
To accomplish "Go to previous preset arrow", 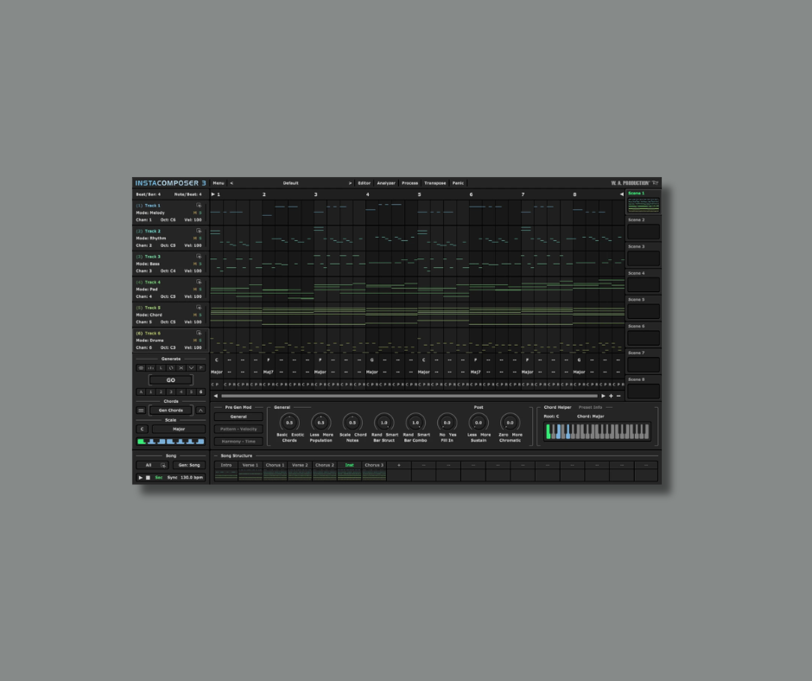I will (232, 183).
